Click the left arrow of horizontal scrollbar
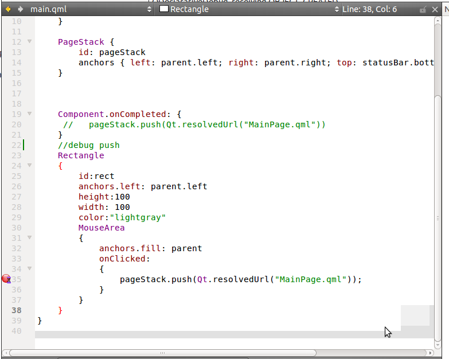This screenshot has height=359, width=449. (6, 353)
